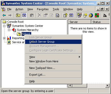Click the Service globe document icon
This screenshot has height=94, width=111.
pos(9,42)
